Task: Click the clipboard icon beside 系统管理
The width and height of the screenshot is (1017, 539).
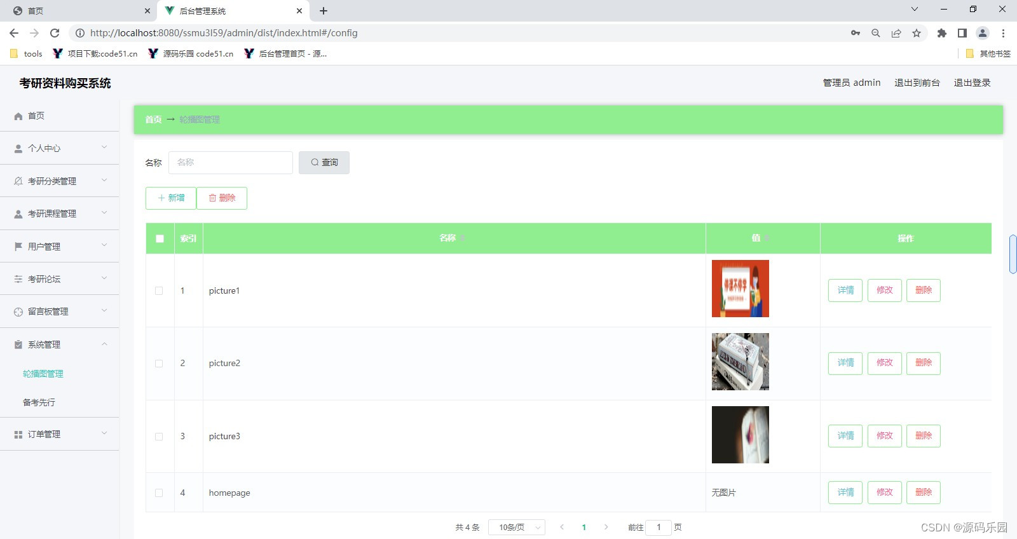Action: point(18,345)
